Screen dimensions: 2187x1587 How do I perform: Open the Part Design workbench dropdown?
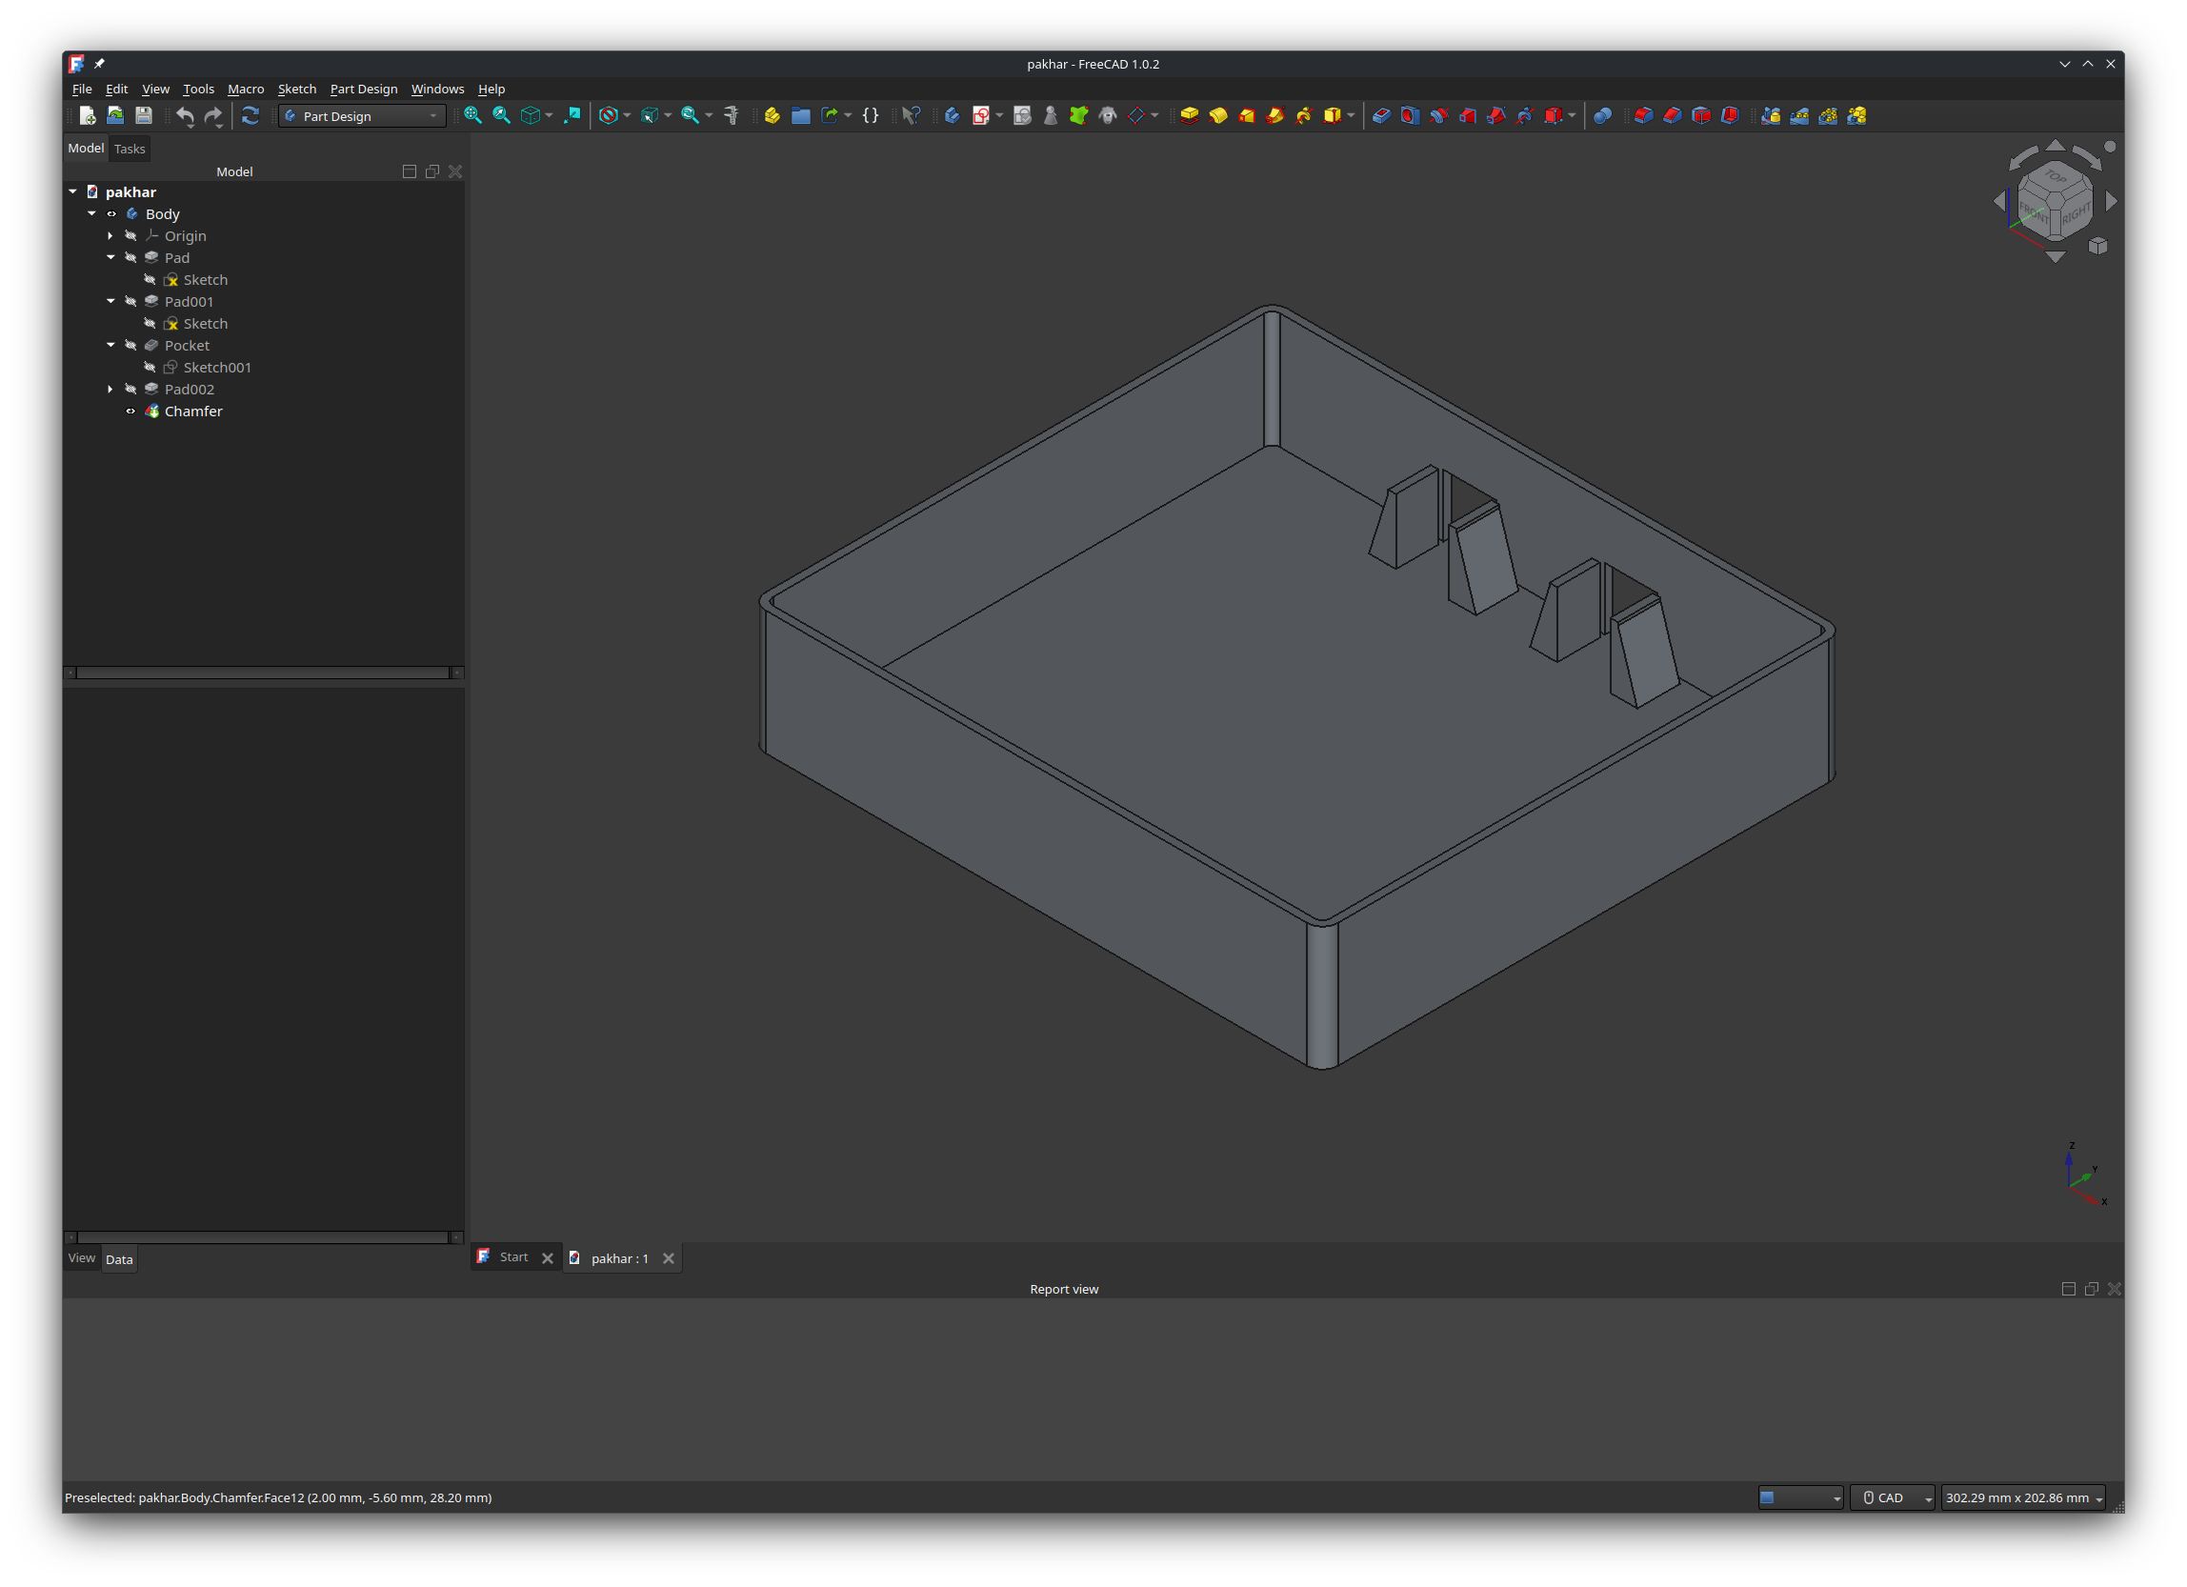point(362,115)
